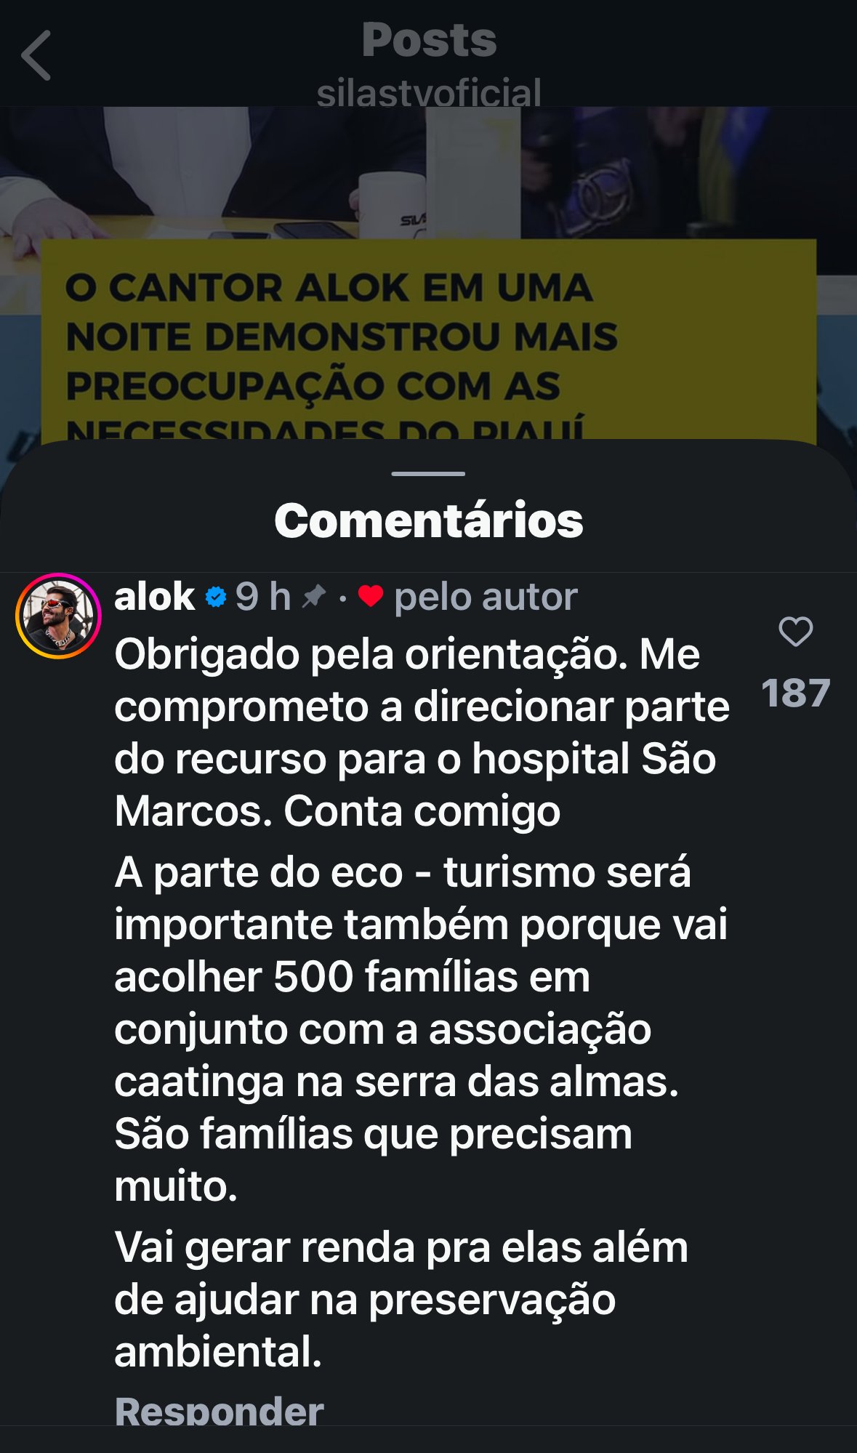This screenshot has height=1453, width=857.
Task: Tap the back arrow icon
Action: [x=36, y=55]
